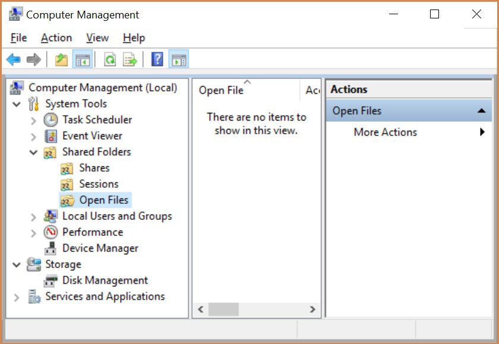Open the View menu

[x=97, y=38]
